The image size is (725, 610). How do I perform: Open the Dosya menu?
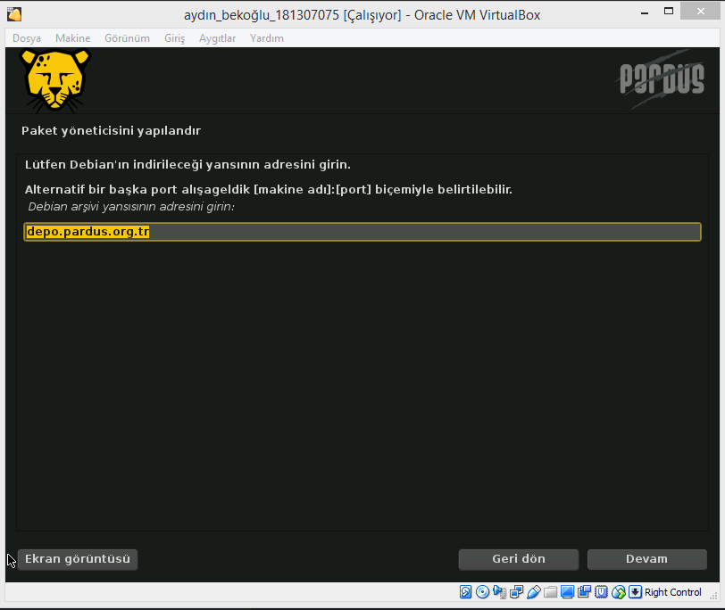click(27, 38)
